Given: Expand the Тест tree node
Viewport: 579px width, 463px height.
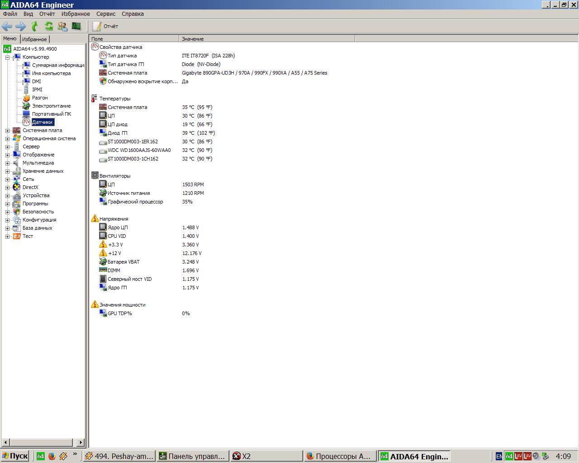Looking at the screenshot, I should click(x=7, y=236).
